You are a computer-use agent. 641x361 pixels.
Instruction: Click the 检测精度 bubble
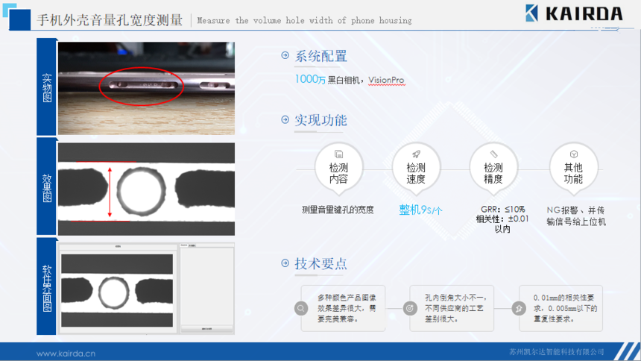tap(494, 169)
